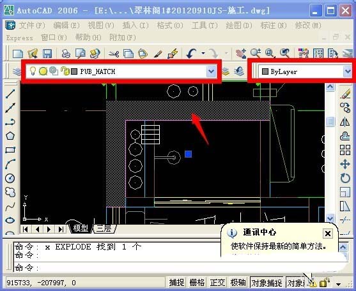Toggle layer on/off lightbulb for PUB_HATCH

pyautogui.click(x=33, y=71)
